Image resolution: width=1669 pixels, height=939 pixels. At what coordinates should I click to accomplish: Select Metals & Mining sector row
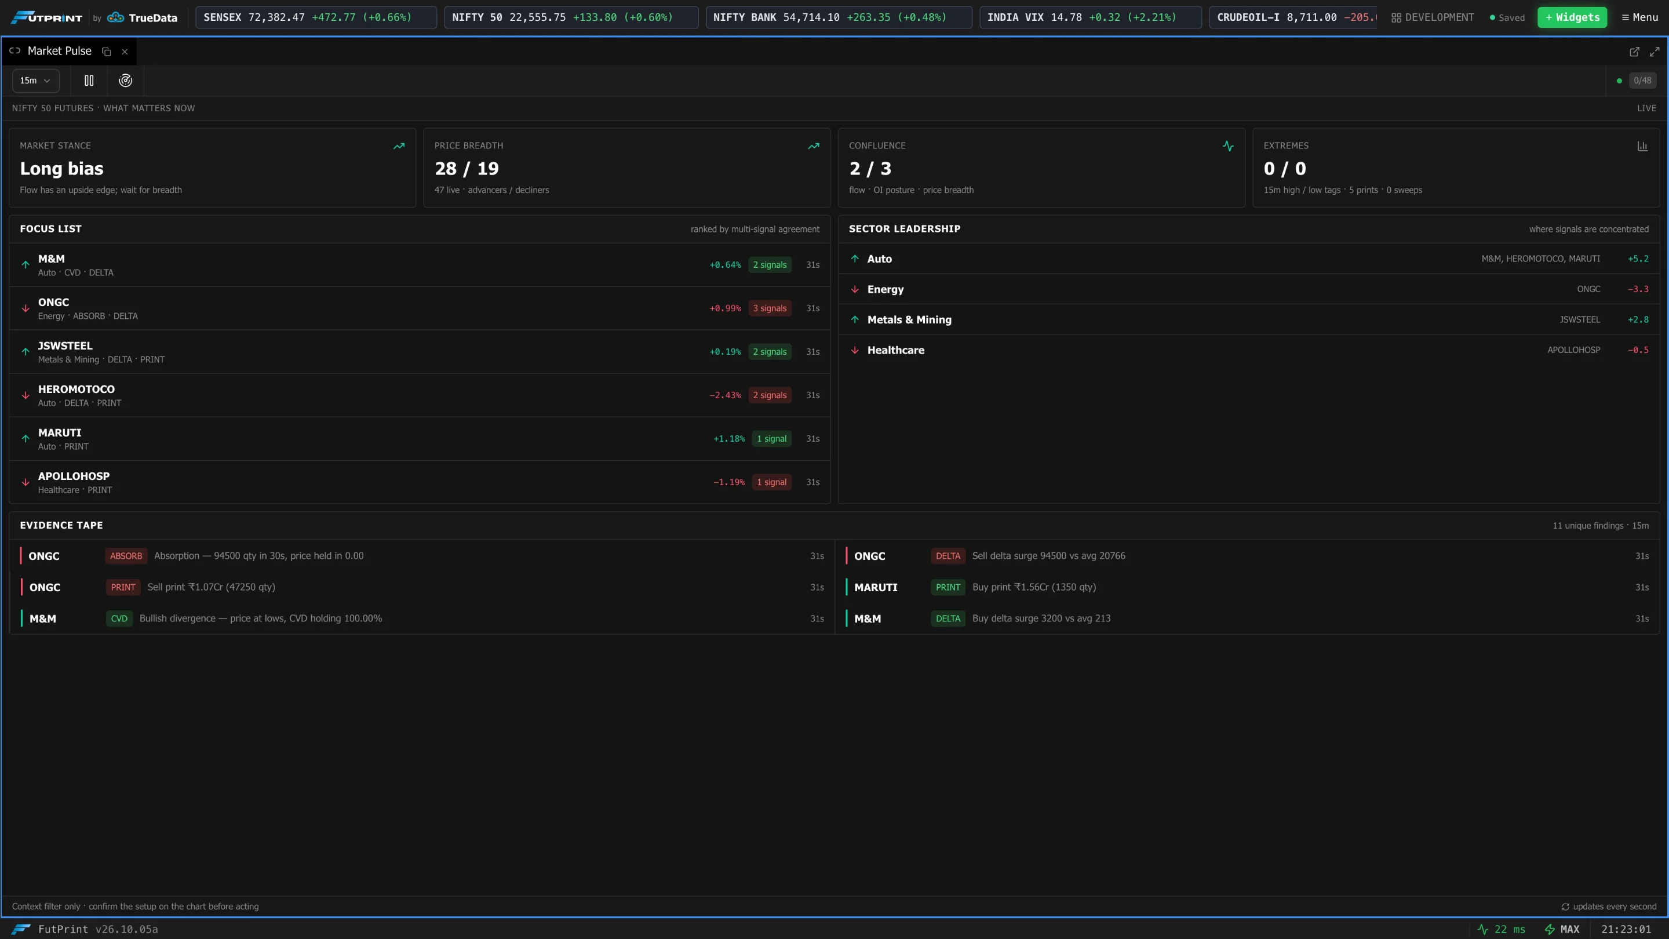click(1248, 319)
